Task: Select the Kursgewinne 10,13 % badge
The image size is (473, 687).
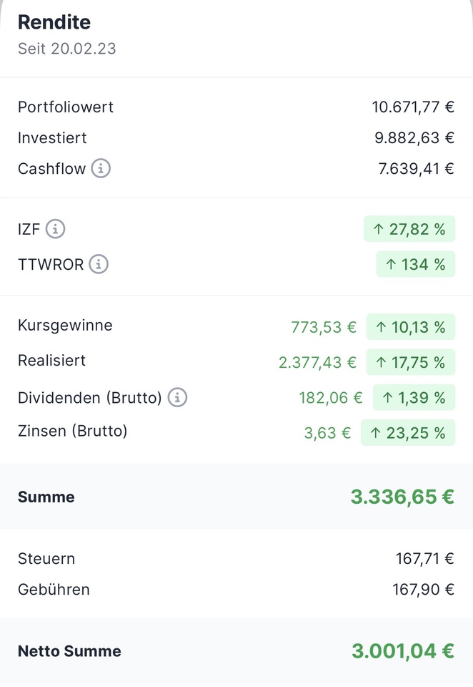Action: (411, 328)
